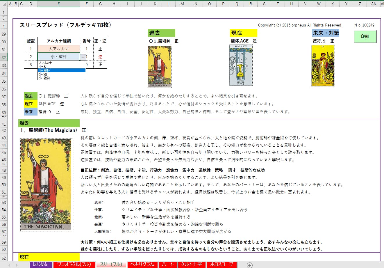
Task: Click the large Magician card image
Action: pyautogui.click(x=46, y=185)
